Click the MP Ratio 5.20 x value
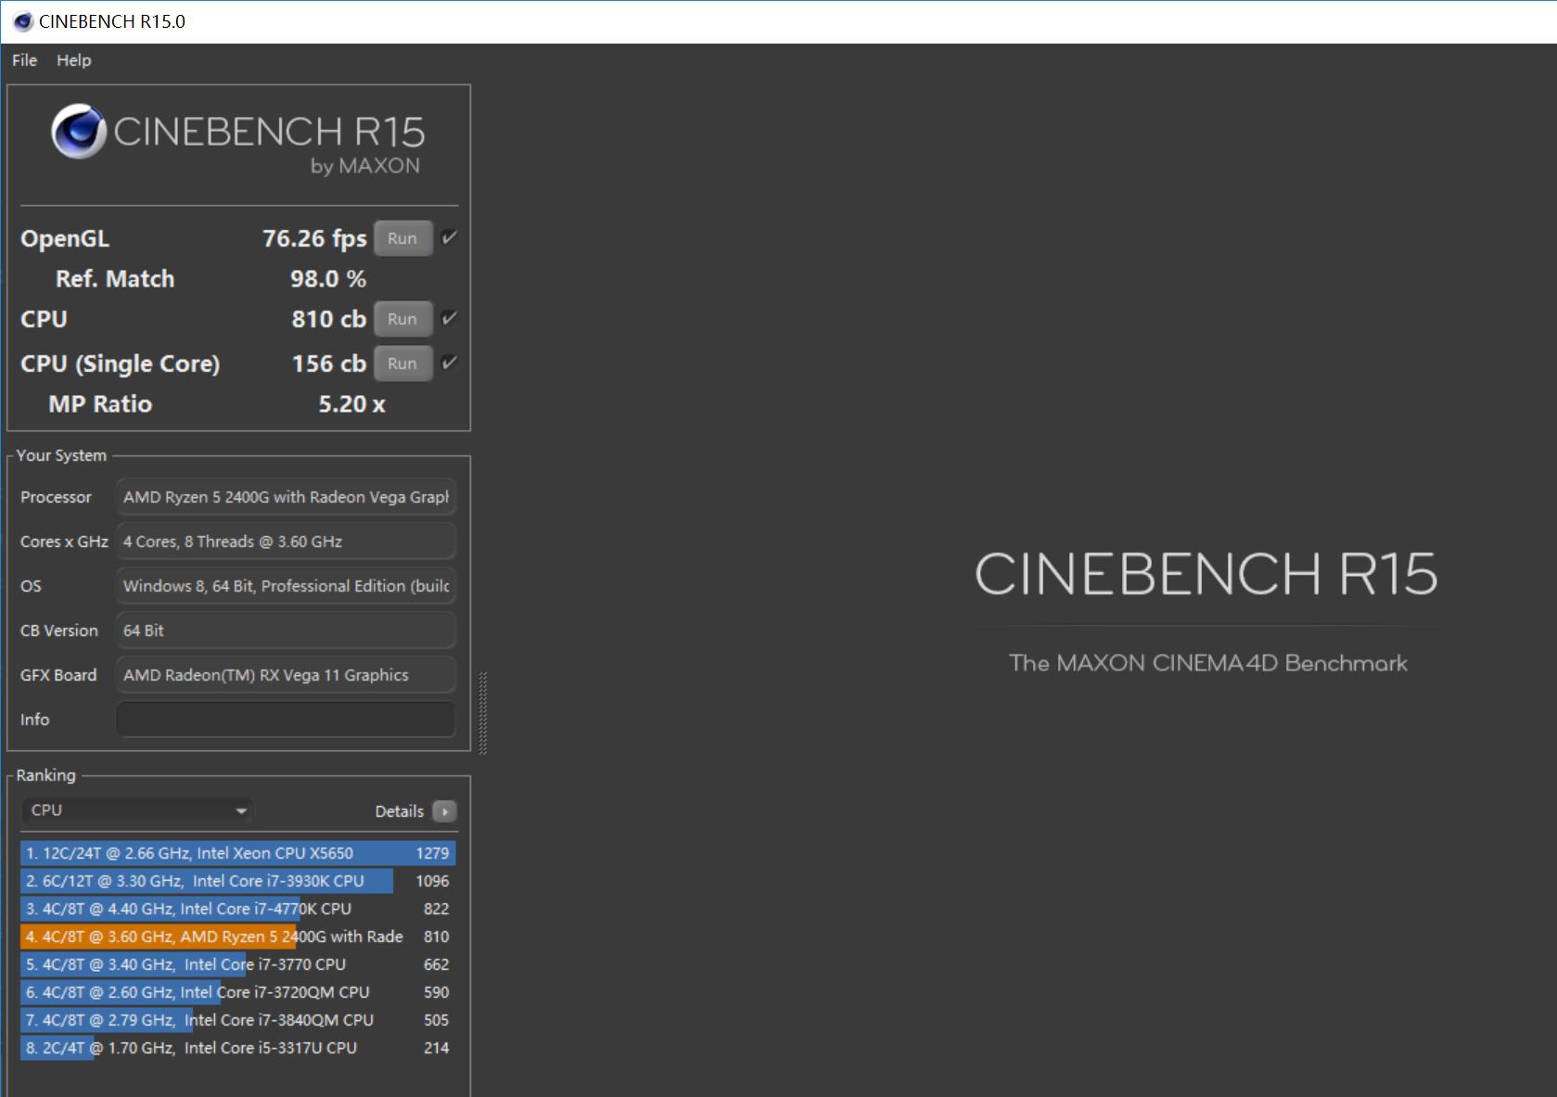The image size is (1557, 1097). coord(351,404)
